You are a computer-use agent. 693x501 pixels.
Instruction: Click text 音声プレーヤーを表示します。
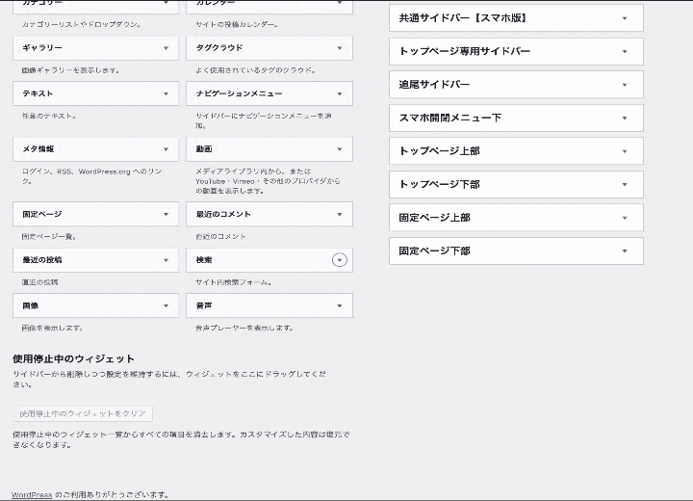tap(244, 328)
